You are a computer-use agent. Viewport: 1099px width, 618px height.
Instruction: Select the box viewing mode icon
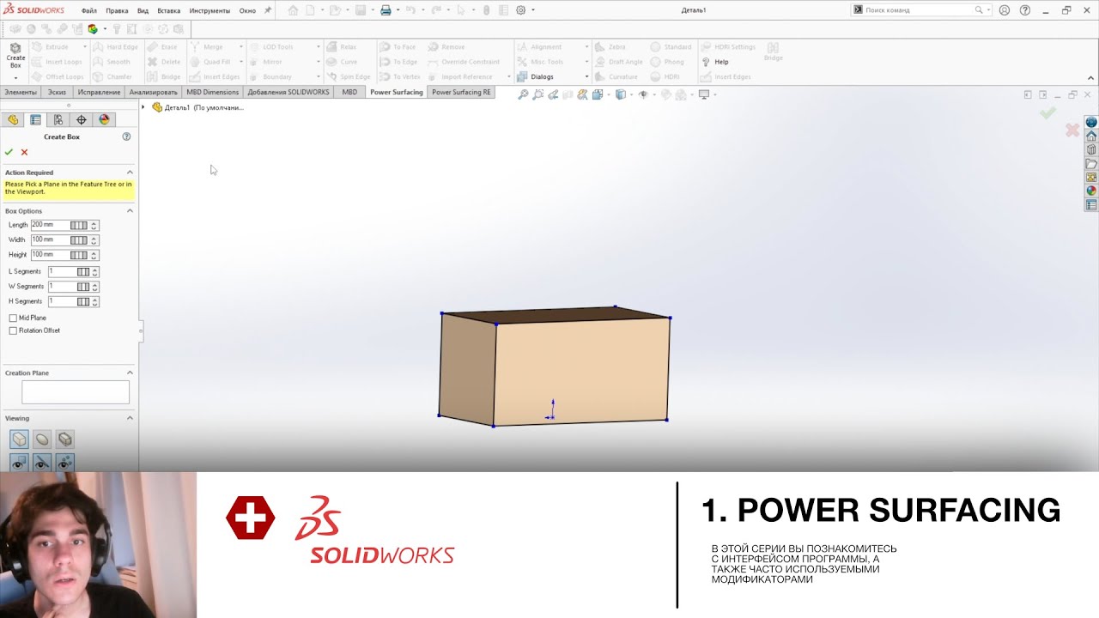click(x=19, y=439)
